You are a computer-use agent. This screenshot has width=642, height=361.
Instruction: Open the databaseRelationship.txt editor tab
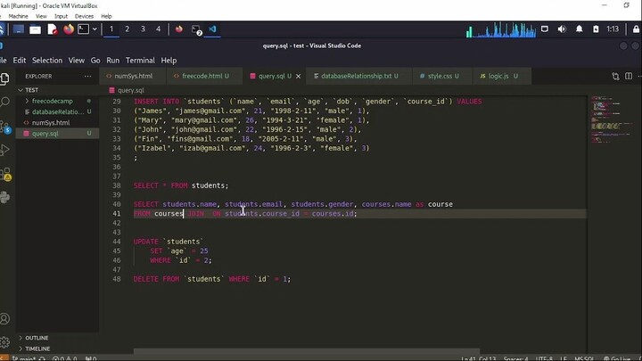[358, 76]
